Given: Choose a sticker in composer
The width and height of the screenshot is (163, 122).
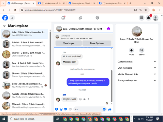Looking at the screenshot, I should click(66, 109).
